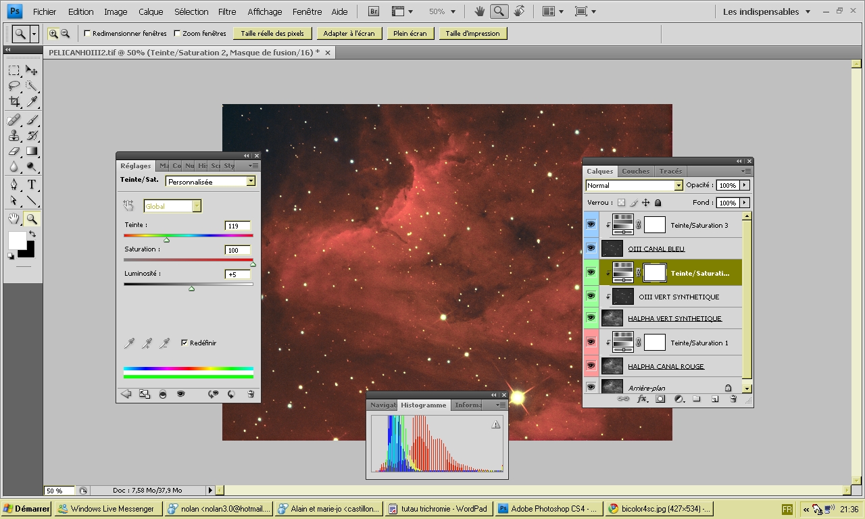Open the Démarrer start menu
Screen dimensions: 865x519
pyautogui.click(x=27, y=509)
